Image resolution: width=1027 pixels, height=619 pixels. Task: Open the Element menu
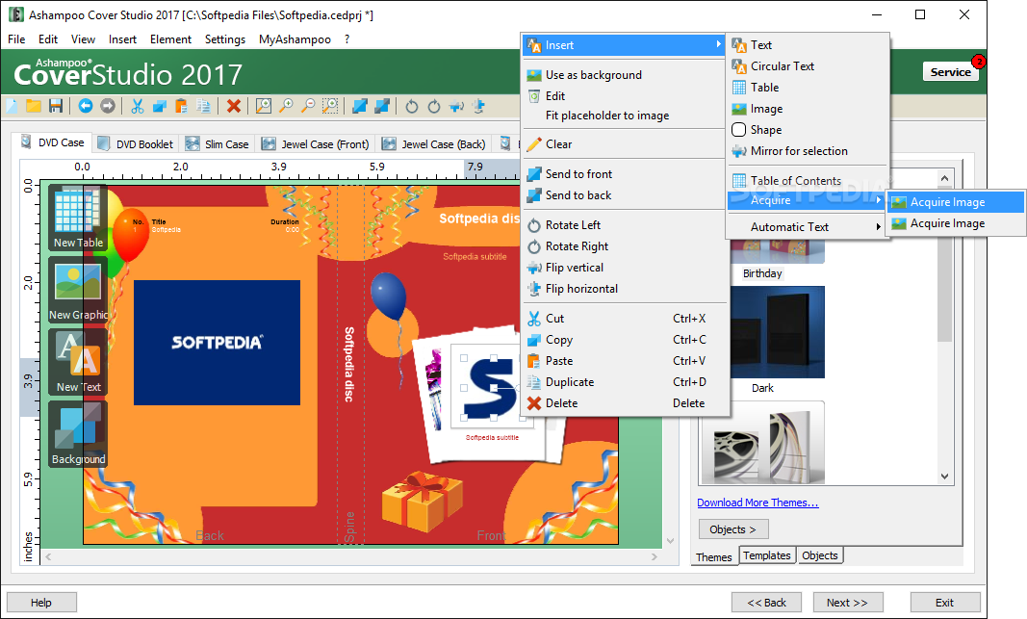click(170, 39)
